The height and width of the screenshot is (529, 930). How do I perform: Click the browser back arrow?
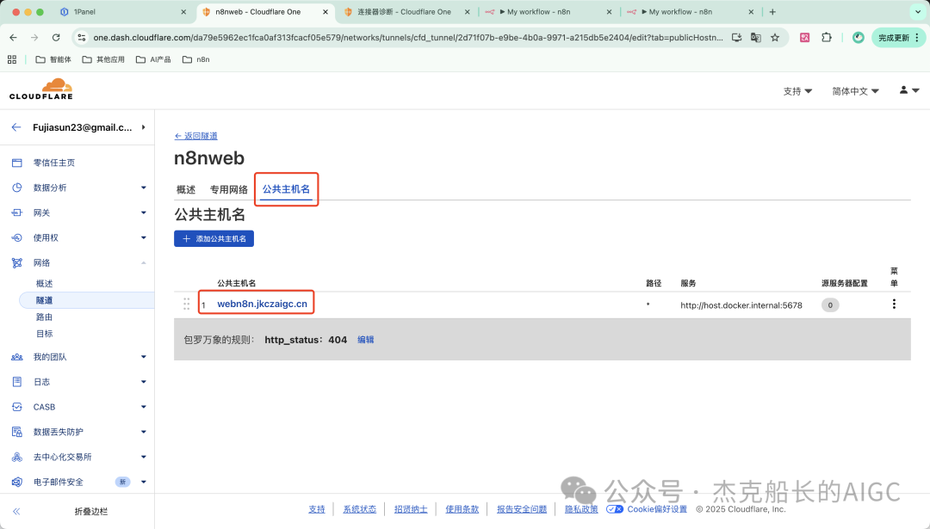click(14, 37)
